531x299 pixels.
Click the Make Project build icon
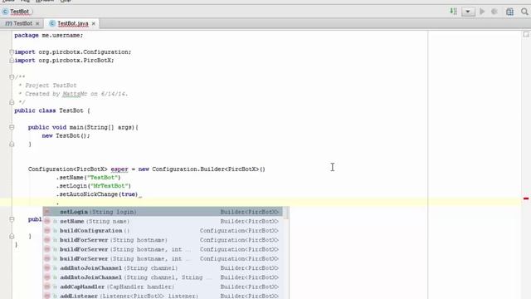(x=454, y=12)
